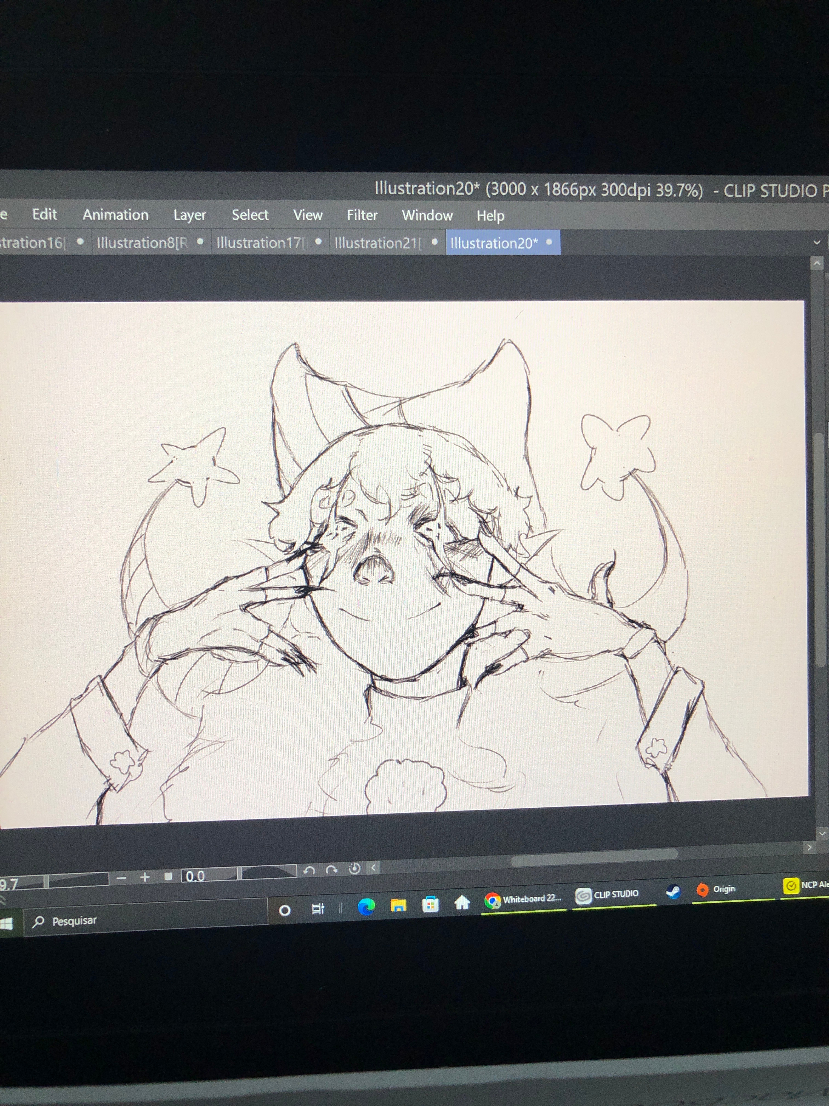The width and height of the screenshot is (829, 1106).
Task: Open the View menu
Action: tap(308, 215)
